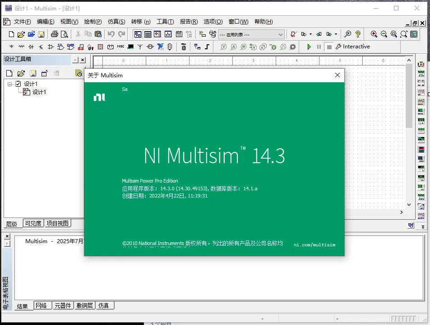This screenshot has height=325, width=430.
Task: Place a basic resistor component
Action: coord(21,47)
